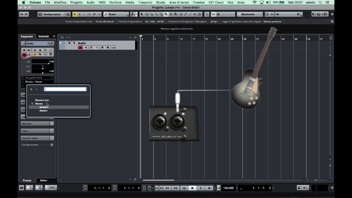Toggle the Monitor speaker button in Inspector
Screen dimensions: 352x198
(x=29, y=54)
